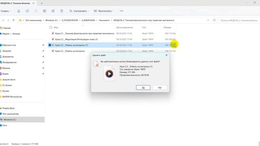Click the Up arrow navigation button
The height and width of the screenshot is (146, 260).
[x=13, y=20]
